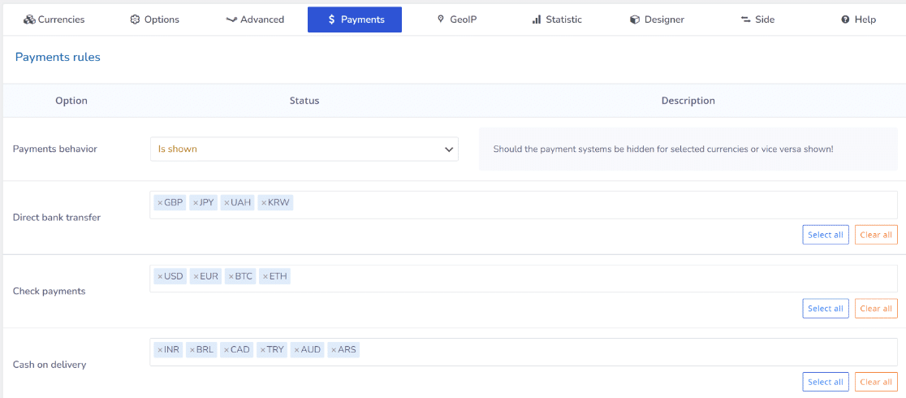Click inside Cash on delivery currency field
The width and height of the screenshot is (906, 398).
point(524,352)
